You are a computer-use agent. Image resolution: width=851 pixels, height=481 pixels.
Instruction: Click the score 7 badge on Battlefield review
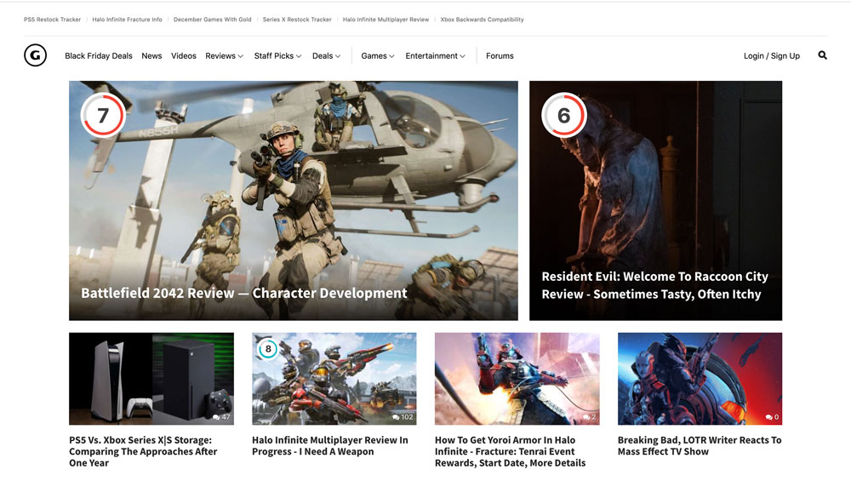(x=103, y=115)
